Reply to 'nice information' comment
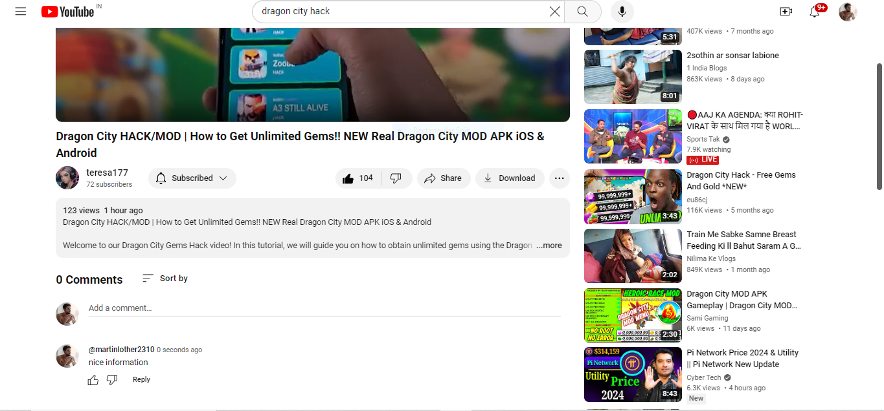The height and width of the screenshot is (411, 884). point(141,380)
